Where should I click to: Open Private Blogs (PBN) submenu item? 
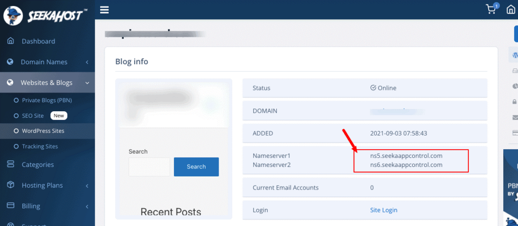(47, 100)
